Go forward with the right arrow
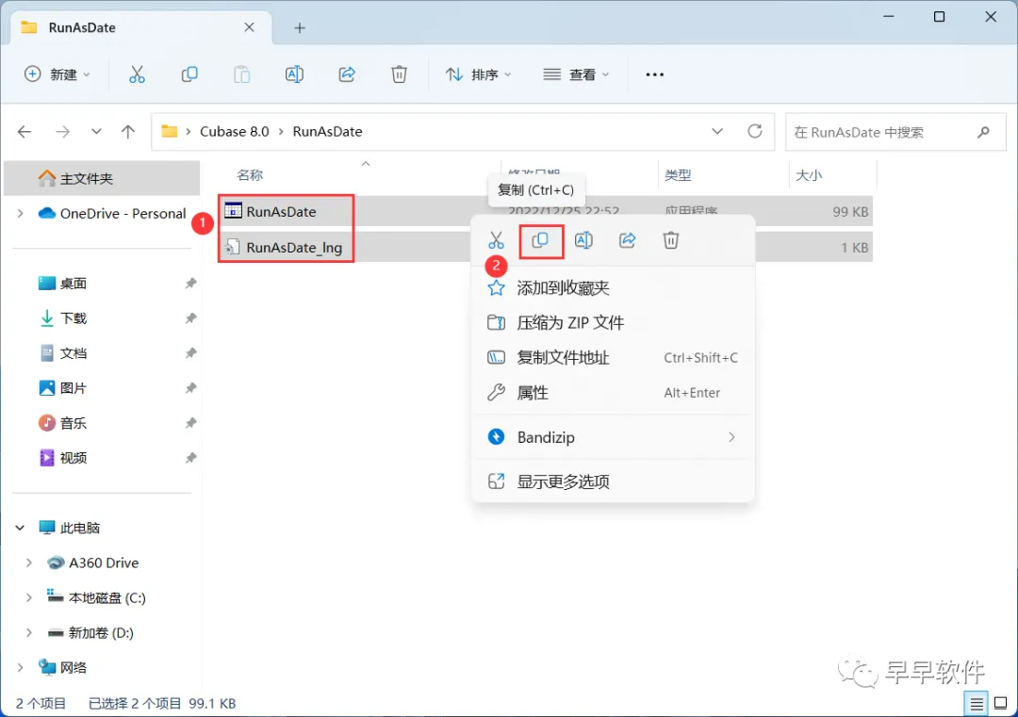 [x=62, y=132]
